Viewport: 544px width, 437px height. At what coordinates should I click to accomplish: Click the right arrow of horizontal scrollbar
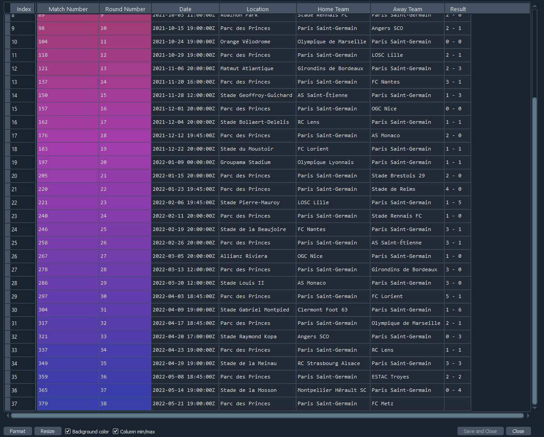[528, 416]
